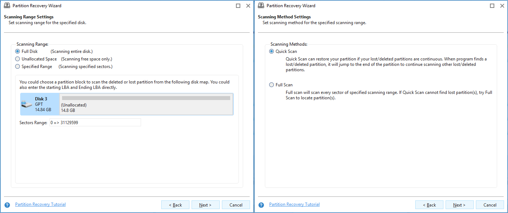Viewport: 508px width, 213px height.
Task: Open Partition Recovery Tutorial link in the Scanning Range window
Action: point(40,204)
